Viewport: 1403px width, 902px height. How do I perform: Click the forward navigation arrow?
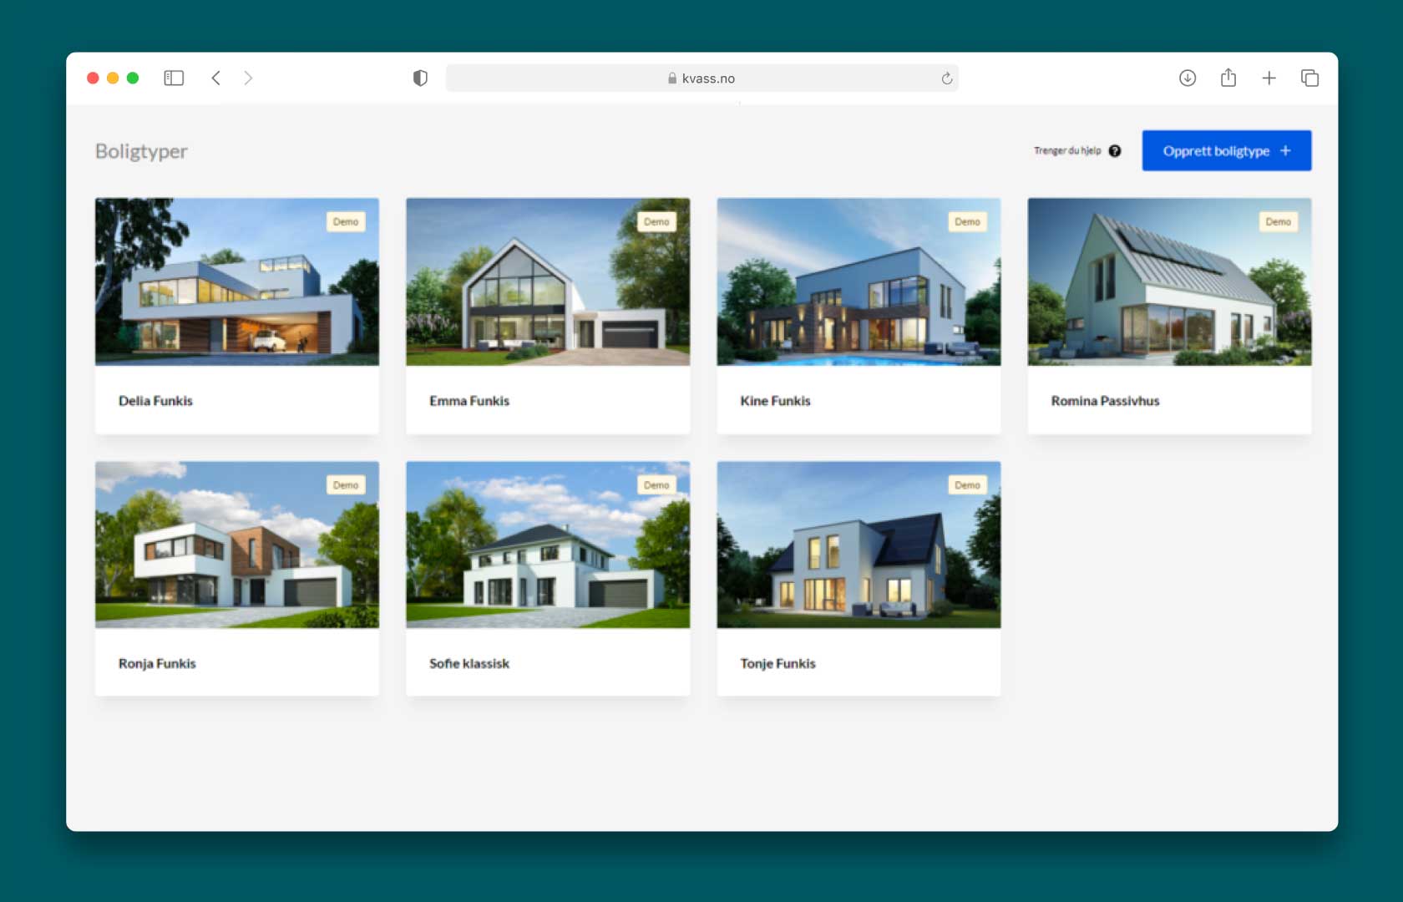point(248,79)
